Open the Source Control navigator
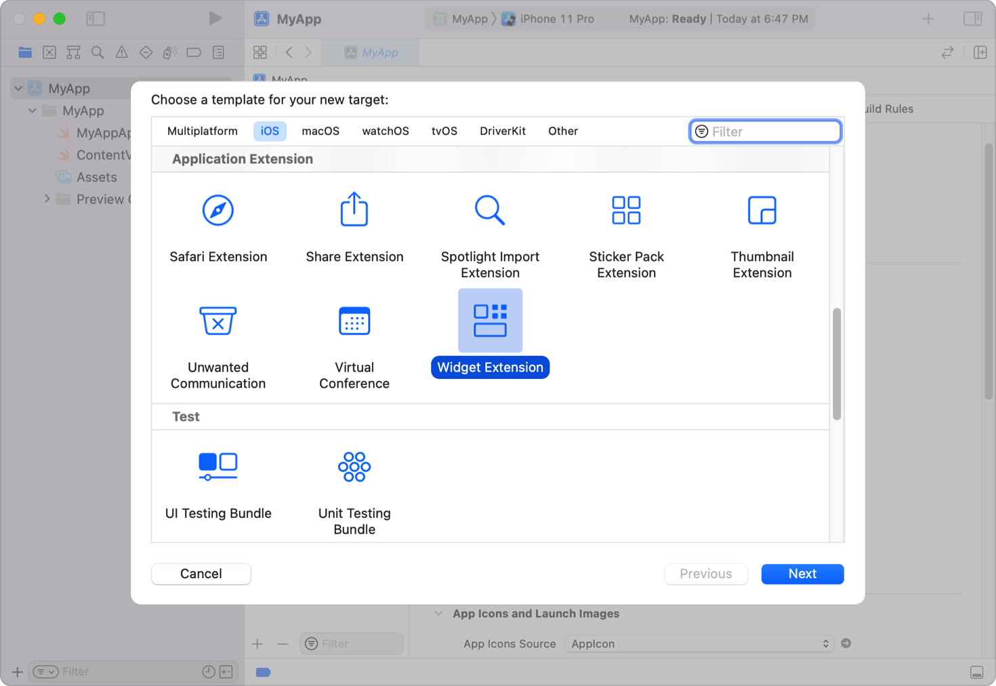 (49, 52)
